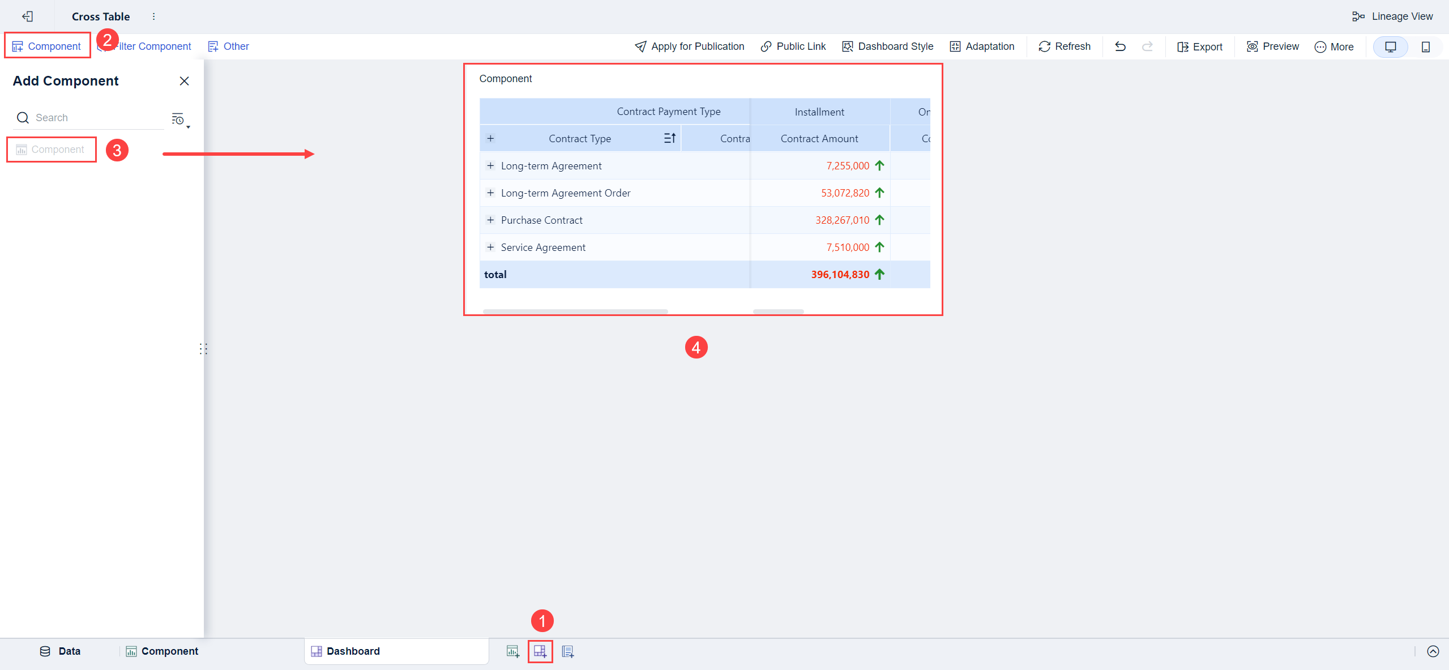Click the exit/back icon at top left
This screenshot has height=670, width=1449.
point(27,16)
